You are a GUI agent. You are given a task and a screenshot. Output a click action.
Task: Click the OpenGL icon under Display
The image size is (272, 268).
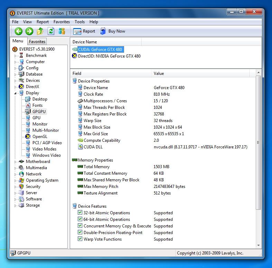coord(28,137)
